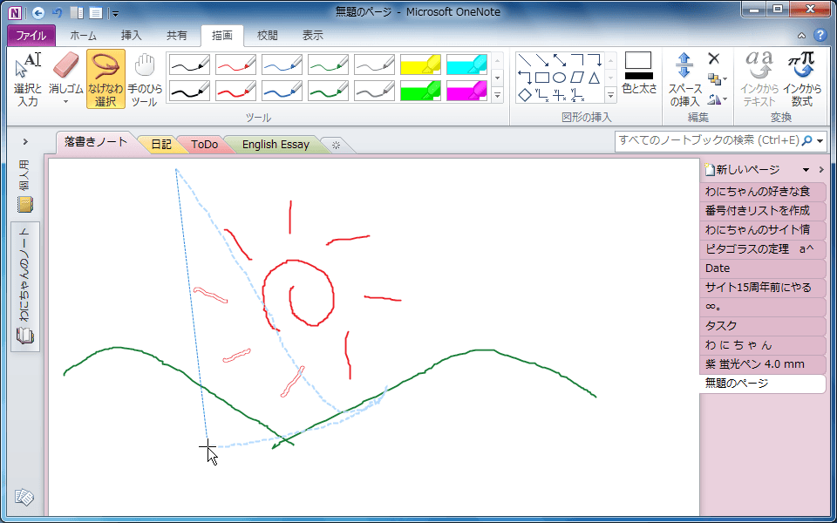This screenshot has width=837, height=523.
Task: Select the thick red pen
Action: click(236, 91)
